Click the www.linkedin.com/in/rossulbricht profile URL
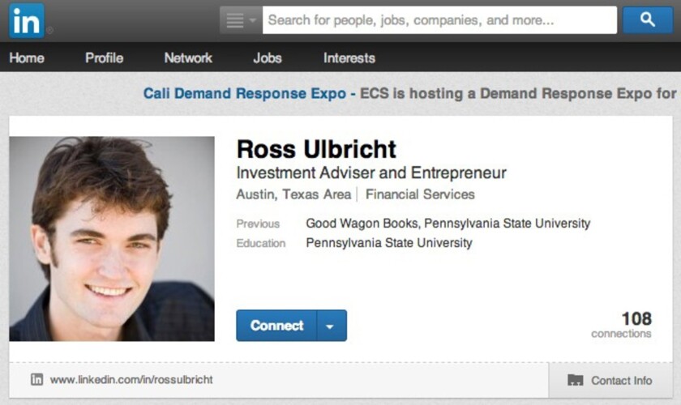The height and width of the screenshot is (405, 681). coord(131,380)
